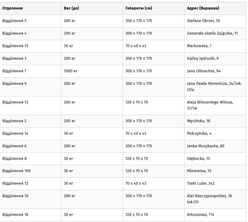Click the "Arkuszowa, 114" address cell
Screen dimensions: 248x222
[x=201, y=215]
